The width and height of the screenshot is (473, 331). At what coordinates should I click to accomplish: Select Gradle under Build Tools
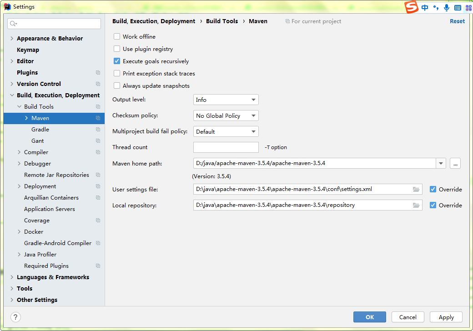coord(40,129)
